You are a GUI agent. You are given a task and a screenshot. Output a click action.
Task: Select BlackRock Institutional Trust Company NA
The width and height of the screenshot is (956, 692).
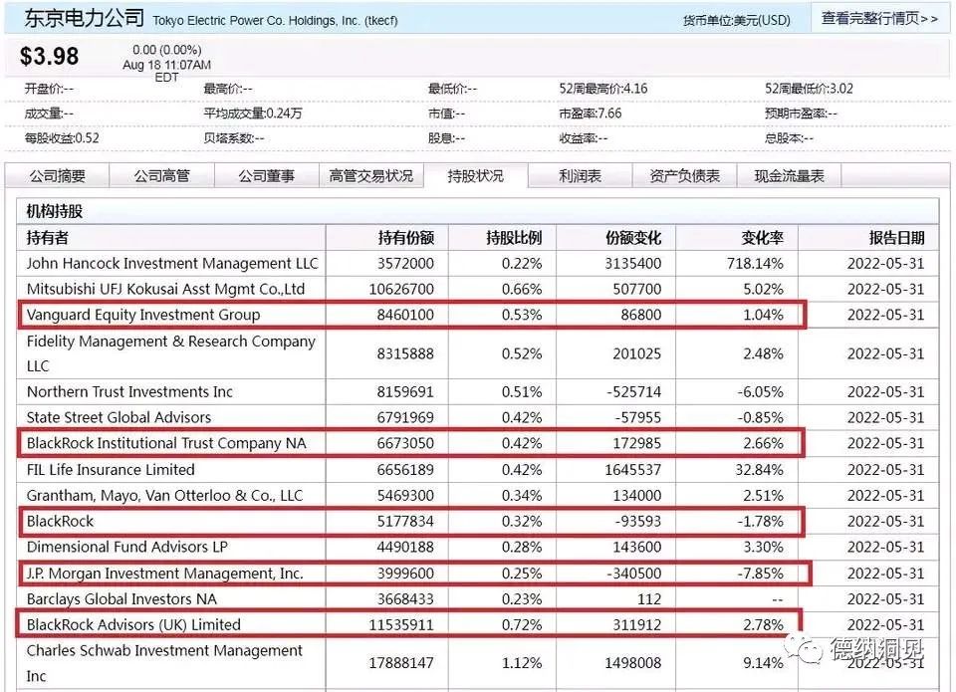tap(166, 443)
